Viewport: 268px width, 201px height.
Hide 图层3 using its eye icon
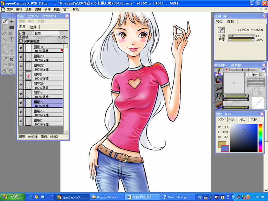[x=21, y=76]
